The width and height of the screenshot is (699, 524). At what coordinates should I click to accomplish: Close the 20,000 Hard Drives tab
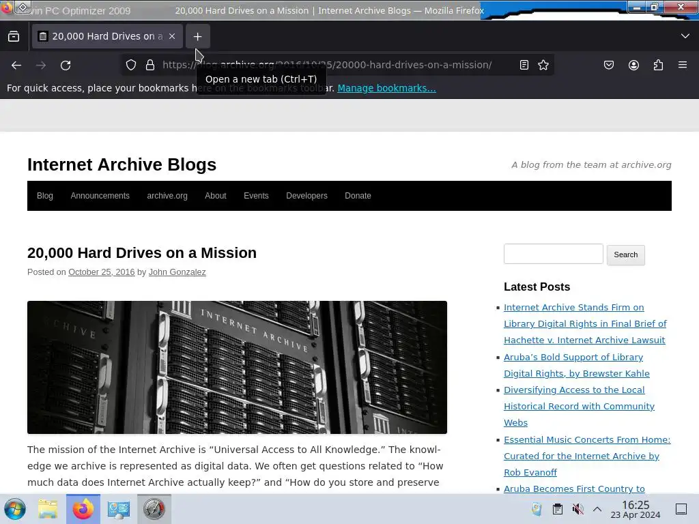pyautogui.click(x=172, y=36)
